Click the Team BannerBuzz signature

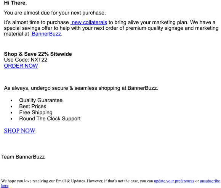point(23,157)
